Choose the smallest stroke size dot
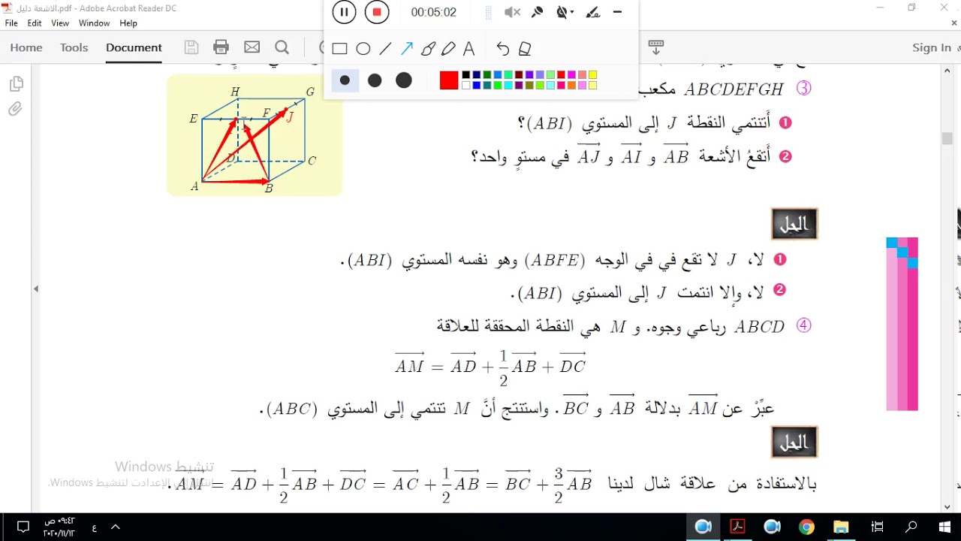Screen dimensions: 961x541 [345, 80]
